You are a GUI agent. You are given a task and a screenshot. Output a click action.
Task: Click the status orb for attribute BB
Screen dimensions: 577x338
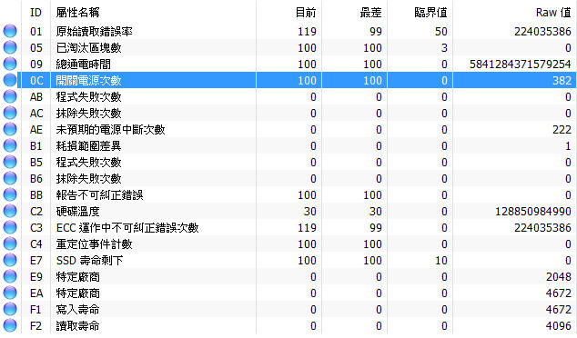10,194
